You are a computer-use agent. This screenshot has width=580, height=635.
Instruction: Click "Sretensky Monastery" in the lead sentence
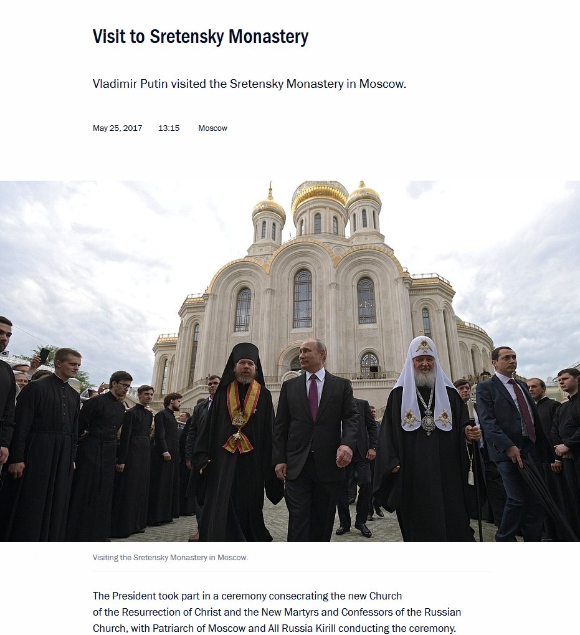287,84
